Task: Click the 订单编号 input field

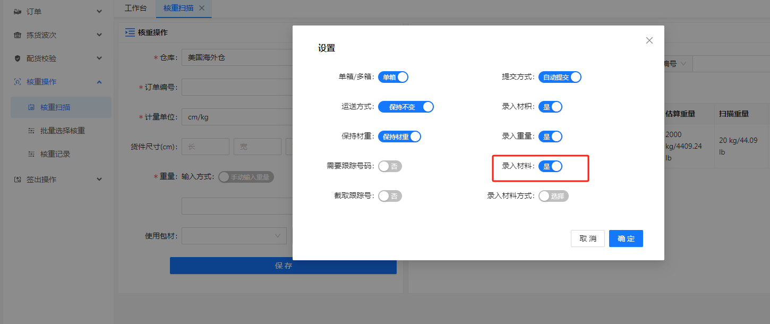Action: [x=237, y=87]
